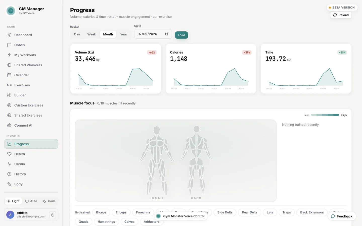Screen dimensions: 362x226
Task: Click the History clock icon
Action: 9,174
